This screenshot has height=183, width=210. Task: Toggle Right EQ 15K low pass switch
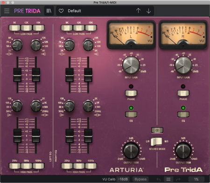91,28
